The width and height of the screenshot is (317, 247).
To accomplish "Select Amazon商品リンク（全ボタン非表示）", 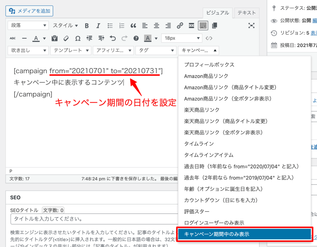I will tap(245, 99).
